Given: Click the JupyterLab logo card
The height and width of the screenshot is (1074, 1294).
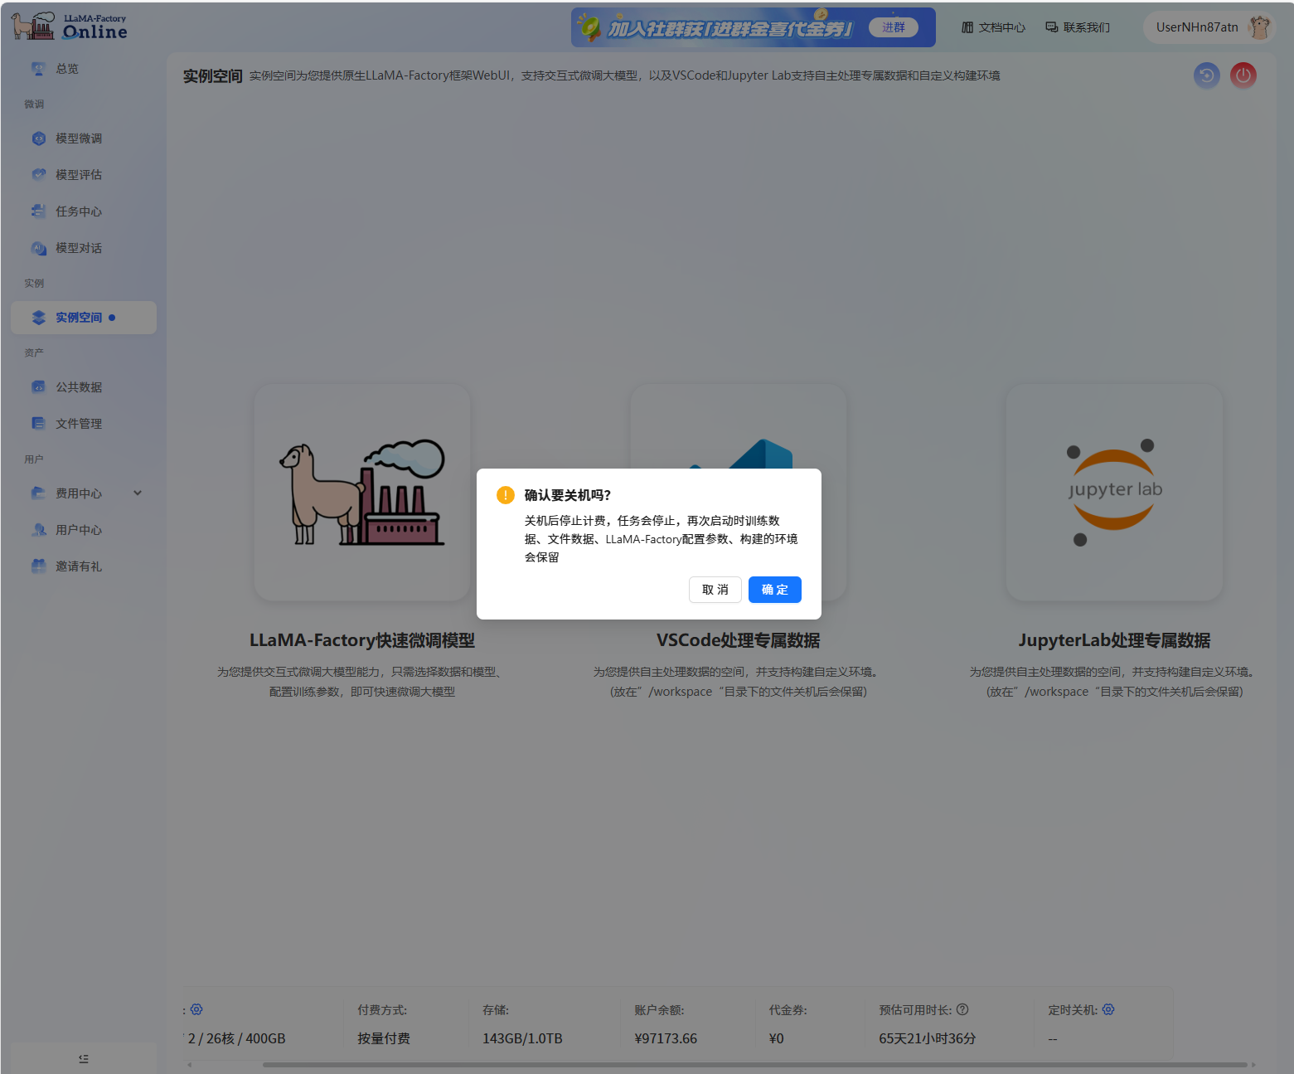Looking at the screenshot, I should click(x=1114, y=492).
